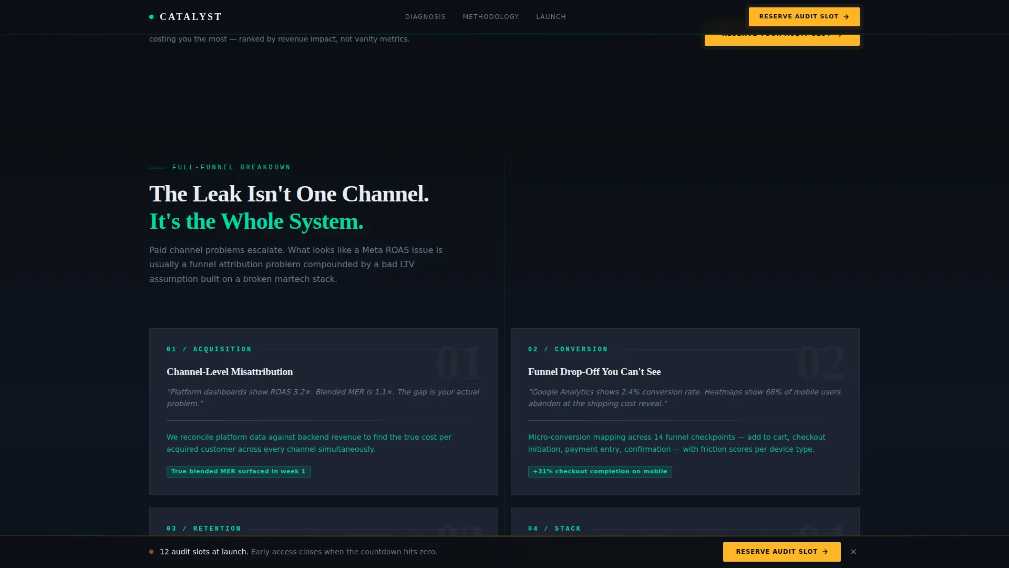Open the Channel-Level Misattribution card
The height and width of the screenshot is (568, 1009).
click(x=324, y=411)
